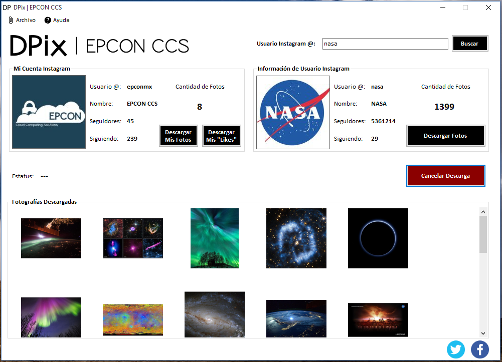Click the NASA profile picture
Image resolution: width=502 pixels, height=362 pixels.
[293, 112]
